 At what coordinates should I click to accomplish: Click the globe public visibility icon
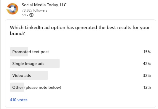31,15
